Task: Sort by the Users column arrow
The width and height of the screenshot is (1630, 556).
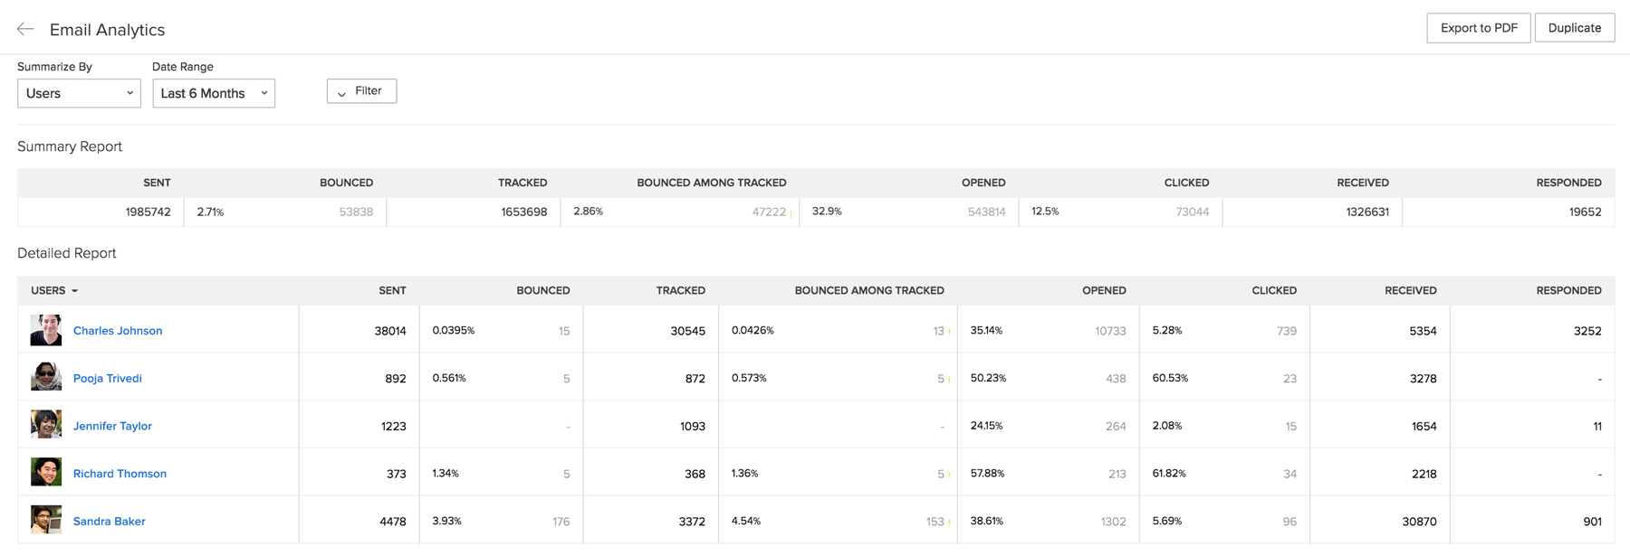Action: coord(75,291)
